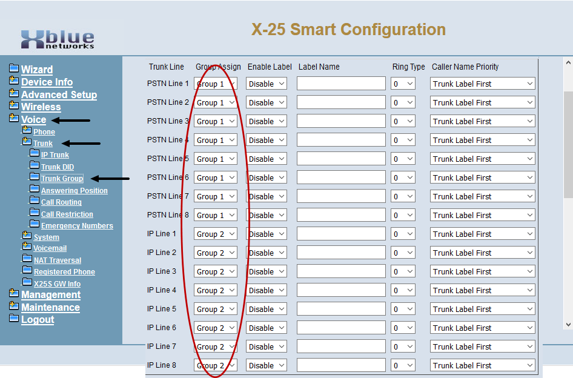Click the Emergency Numbers folder icon

pyautogui.click(x=35, y=224)
